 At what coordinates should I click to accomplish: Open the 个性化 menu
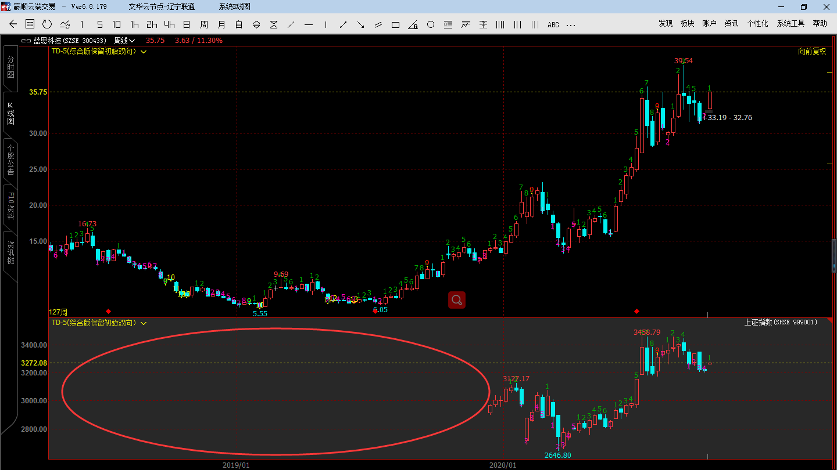[757, 24]
